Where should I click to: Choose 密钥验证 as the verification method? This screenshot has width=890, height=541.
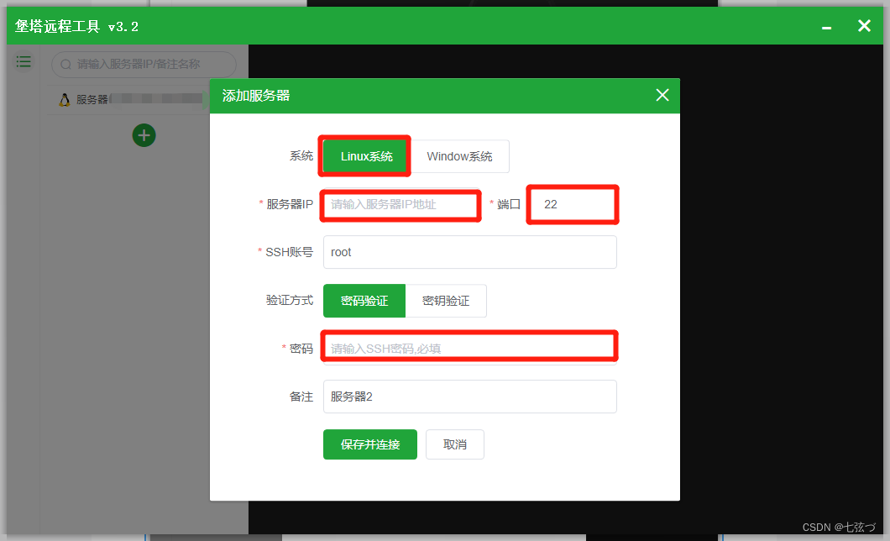[x=446, y=300]
